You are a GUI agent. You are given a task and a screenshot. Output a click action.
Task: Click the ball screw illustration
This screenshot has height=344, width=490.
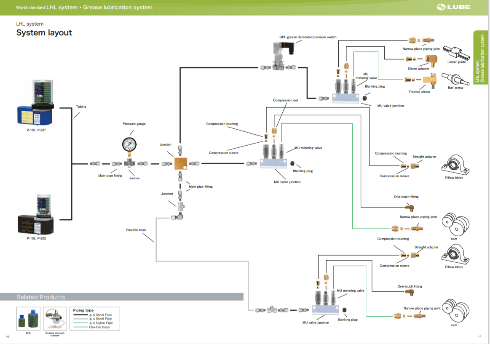[455, 79]
